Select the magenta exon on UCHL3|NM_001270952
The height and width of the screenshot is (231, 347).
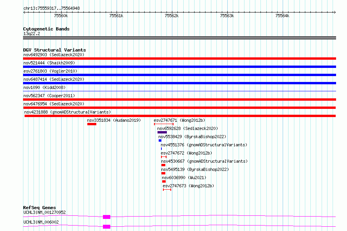[x=107, y=217]
